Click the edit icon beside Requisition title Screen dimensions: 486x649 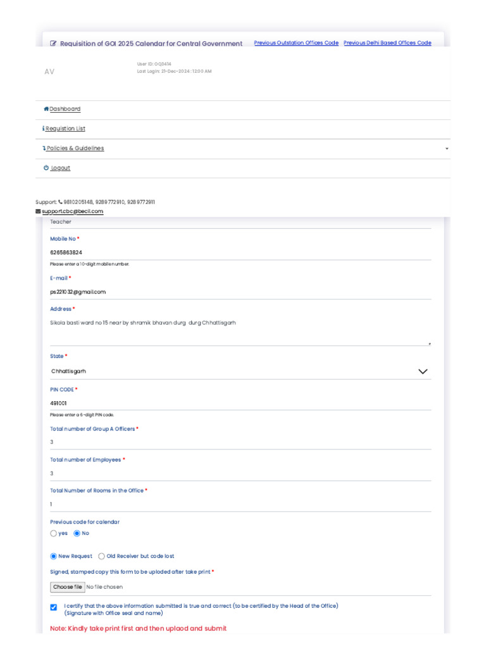(x=53, y=44)
